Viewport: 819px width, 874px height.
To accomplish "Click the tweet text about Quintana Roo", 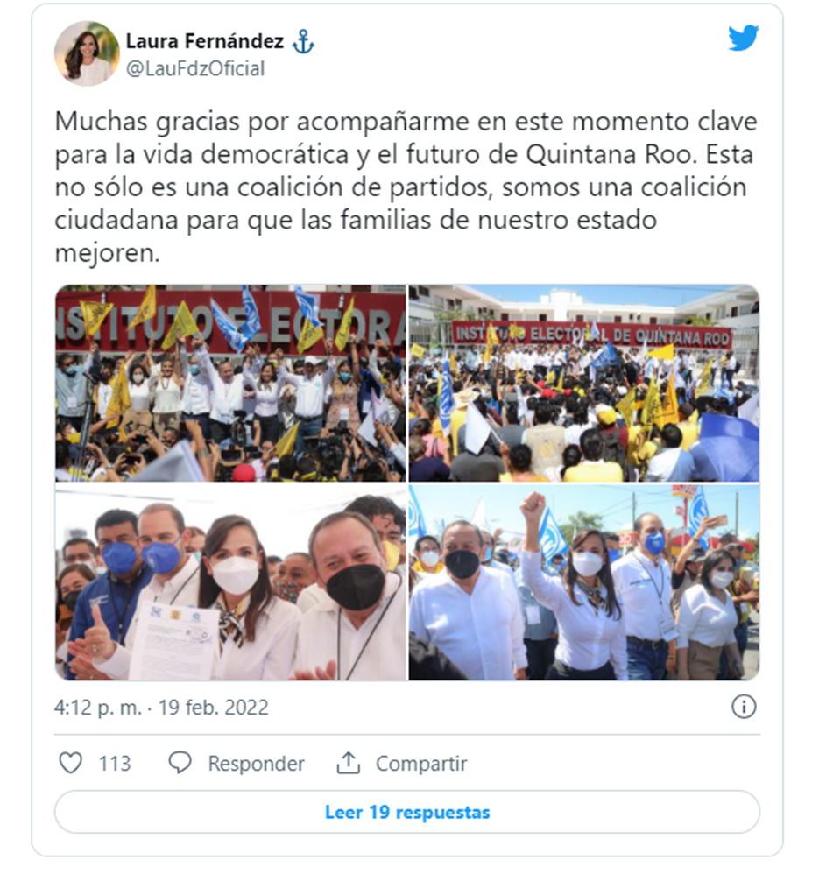I will click(x=406, y=187).
